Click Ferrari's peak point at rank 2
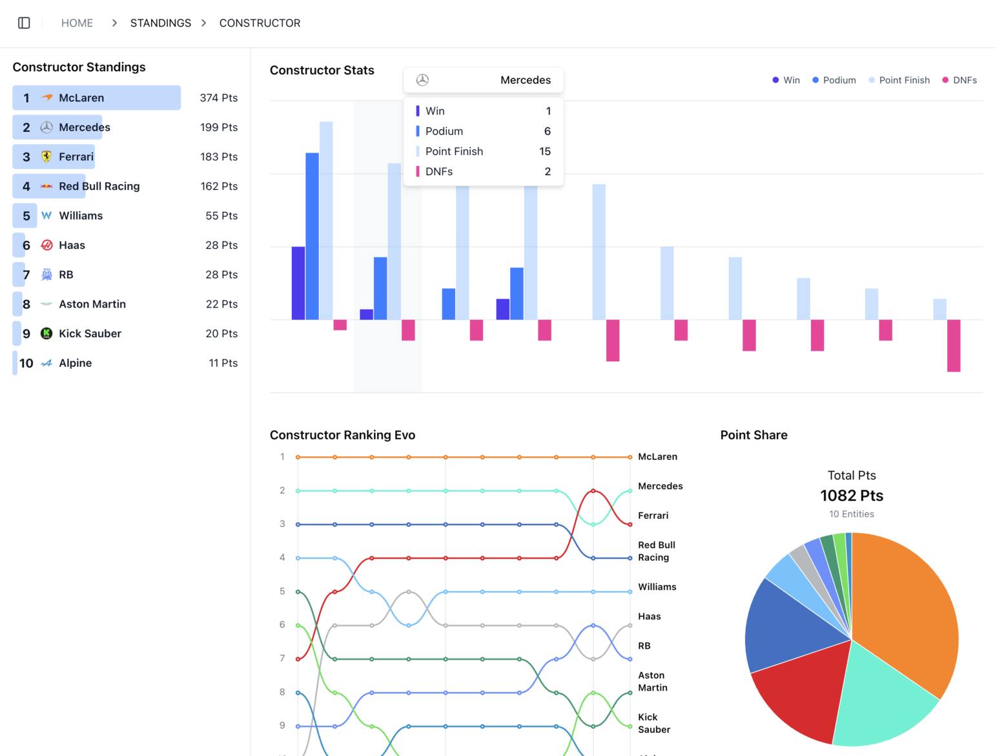The image size is (995, 756). click(x=593, y=491)
